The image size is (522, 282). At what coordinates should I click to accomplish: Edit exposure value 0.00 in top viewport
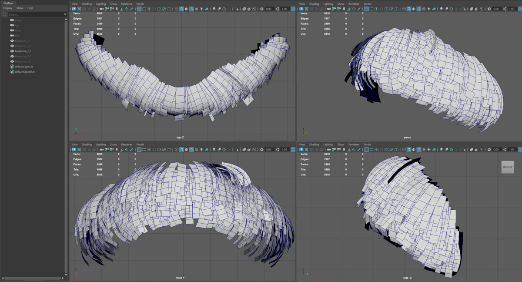click(x=269, y=9)
